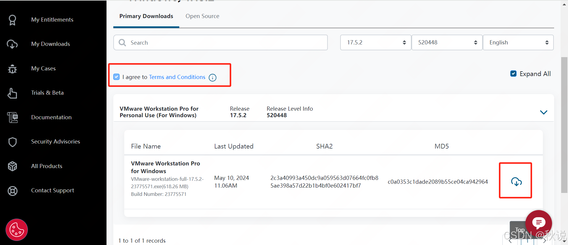Open the 520448 release level dropdown
The width and height of the screenshot is (568, 245).
click(447, 43)
